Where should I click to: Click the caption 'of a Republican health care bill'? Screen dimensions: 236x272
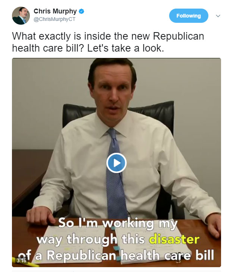pos(116,256)
